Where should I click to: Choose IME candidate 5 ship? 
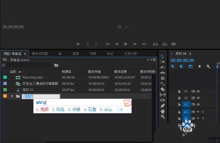(x=106, y=110)
